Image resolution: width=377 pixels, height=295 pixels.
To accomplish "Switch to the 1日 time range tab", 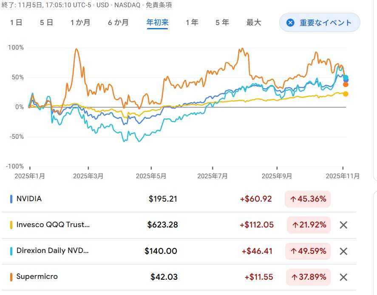I will coord(16,22).
